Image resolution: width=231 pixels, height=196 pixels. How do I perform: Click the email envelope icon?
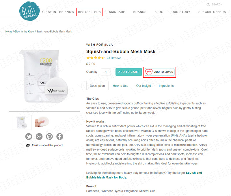click(x=28, y=145)
